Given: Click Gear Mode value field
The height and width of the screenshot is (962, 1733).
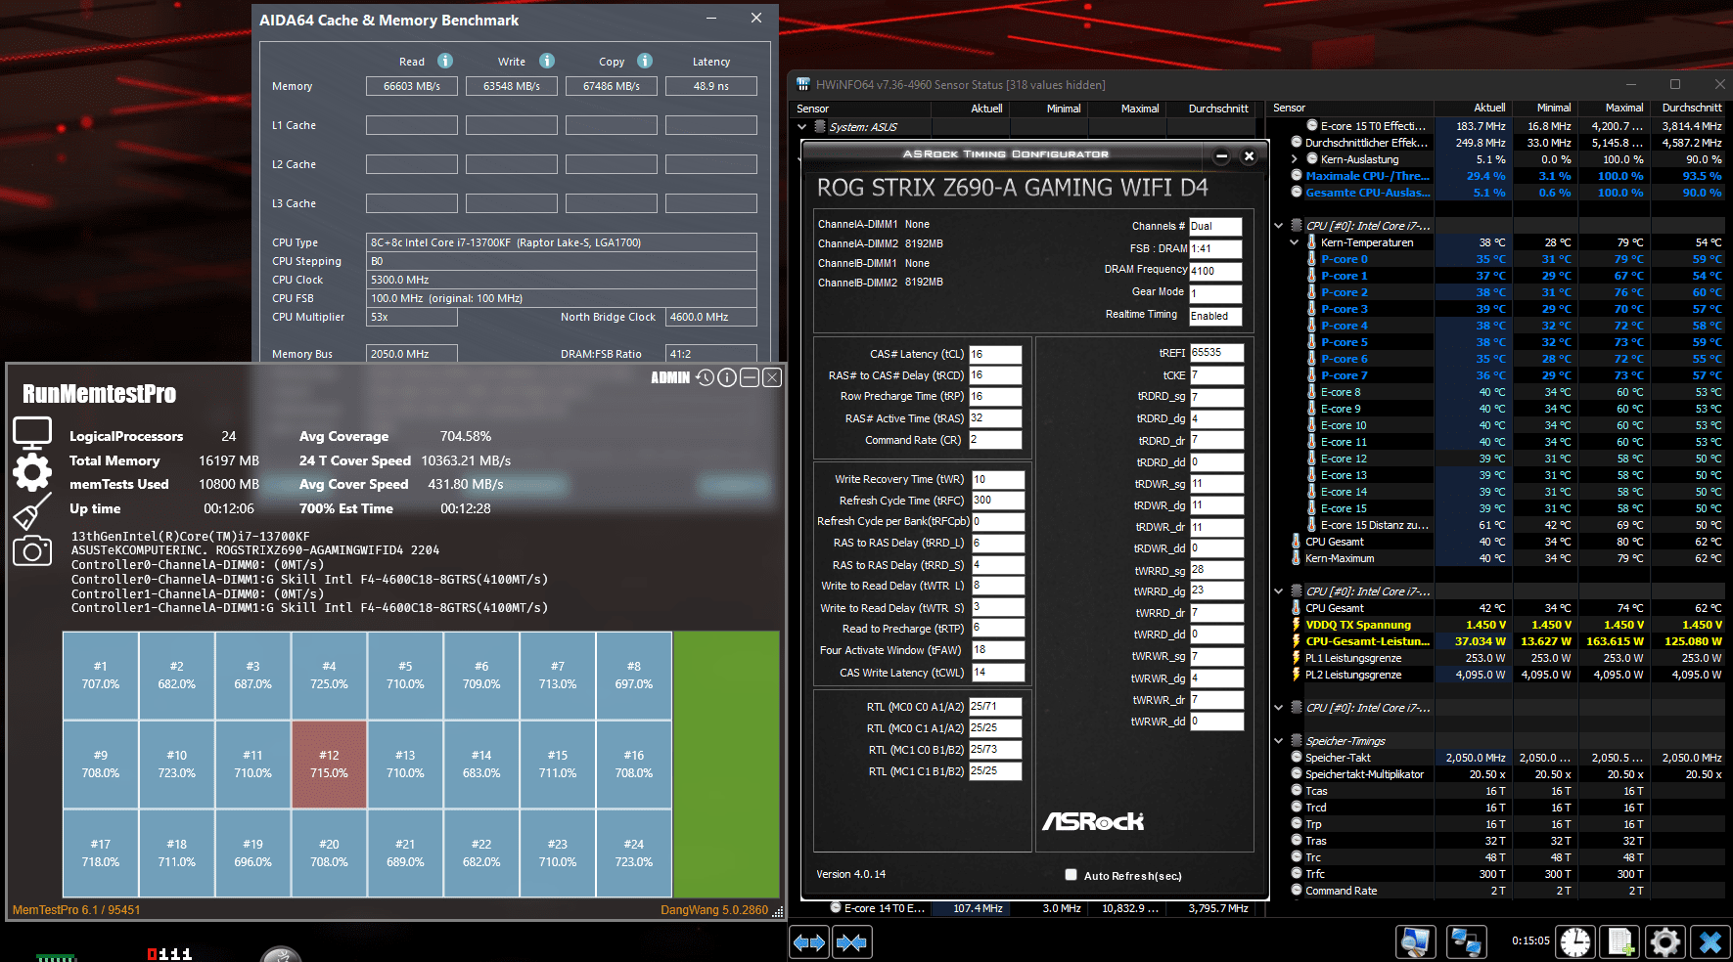Looking at the screenshot, I should coord(1215,293).
